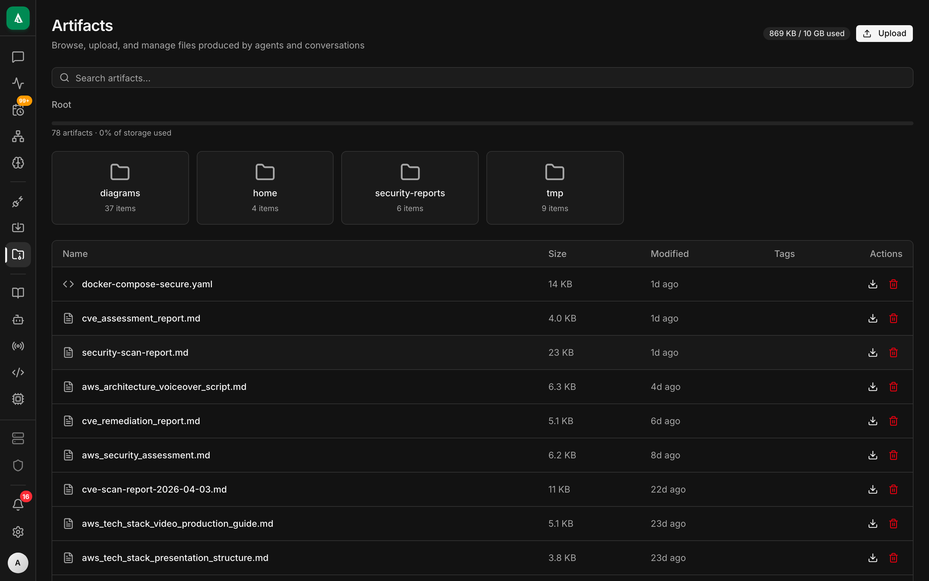The width and height of the screenshot is (929, 581).
Task: Click the Upload button
Action: pos(884,33)
